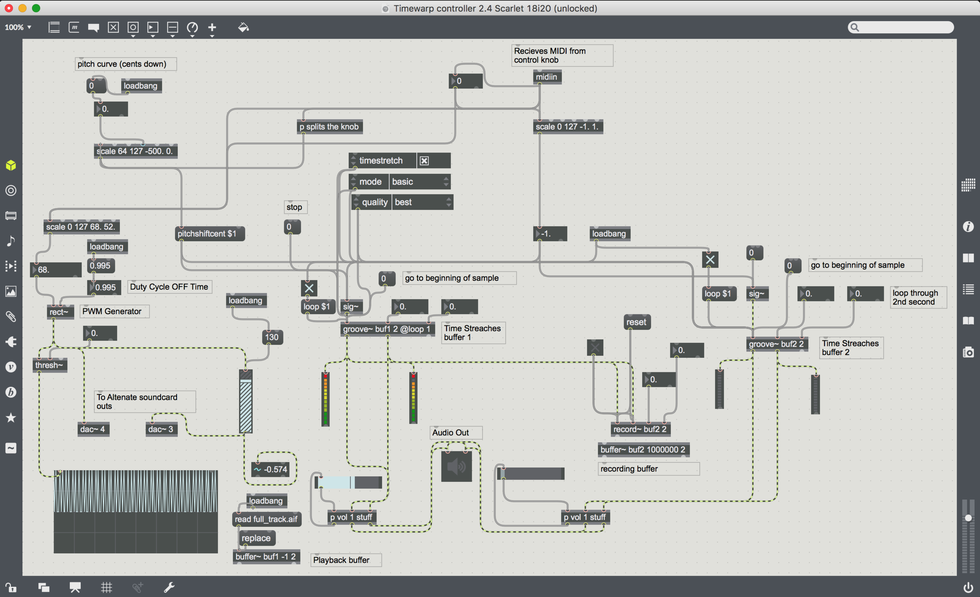This screenshot has width=980, height=597.
Task: Open the calendar grid right sidebar icon
Action: [x=969, y=185]
